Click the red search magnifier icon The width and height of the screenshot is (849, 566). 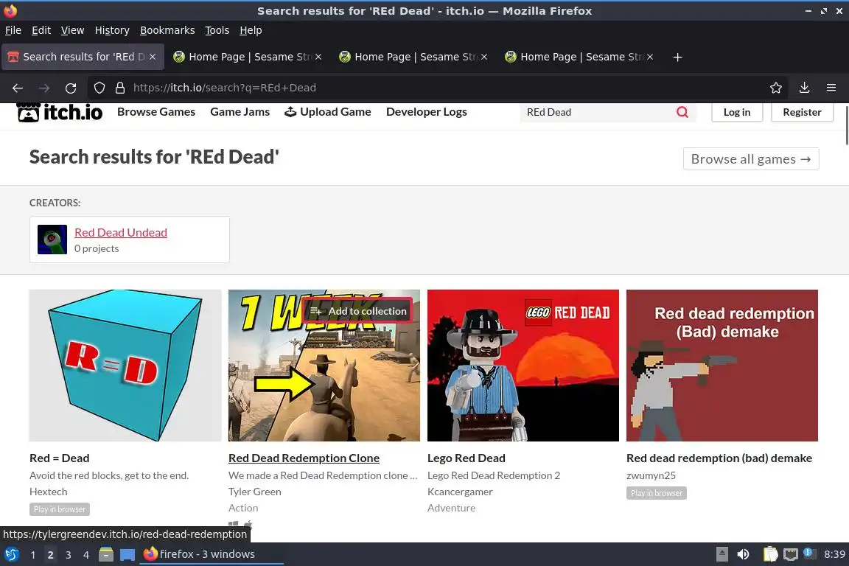[x=682, y=112]
